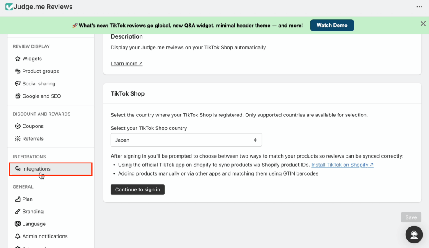Click the Judge.me logo icon

(9, 7)
